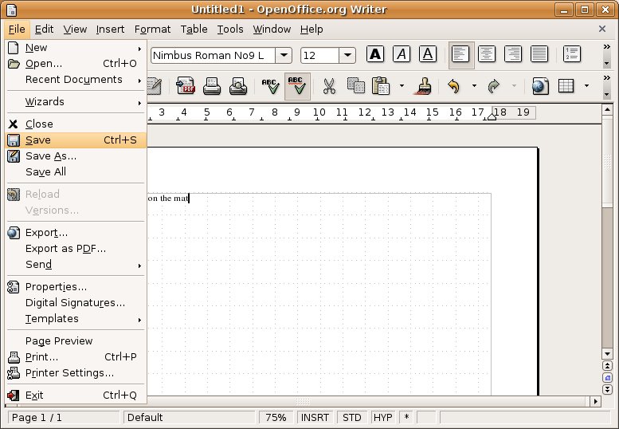
Task: Open the Send submenu
Action: click(76, 265)
